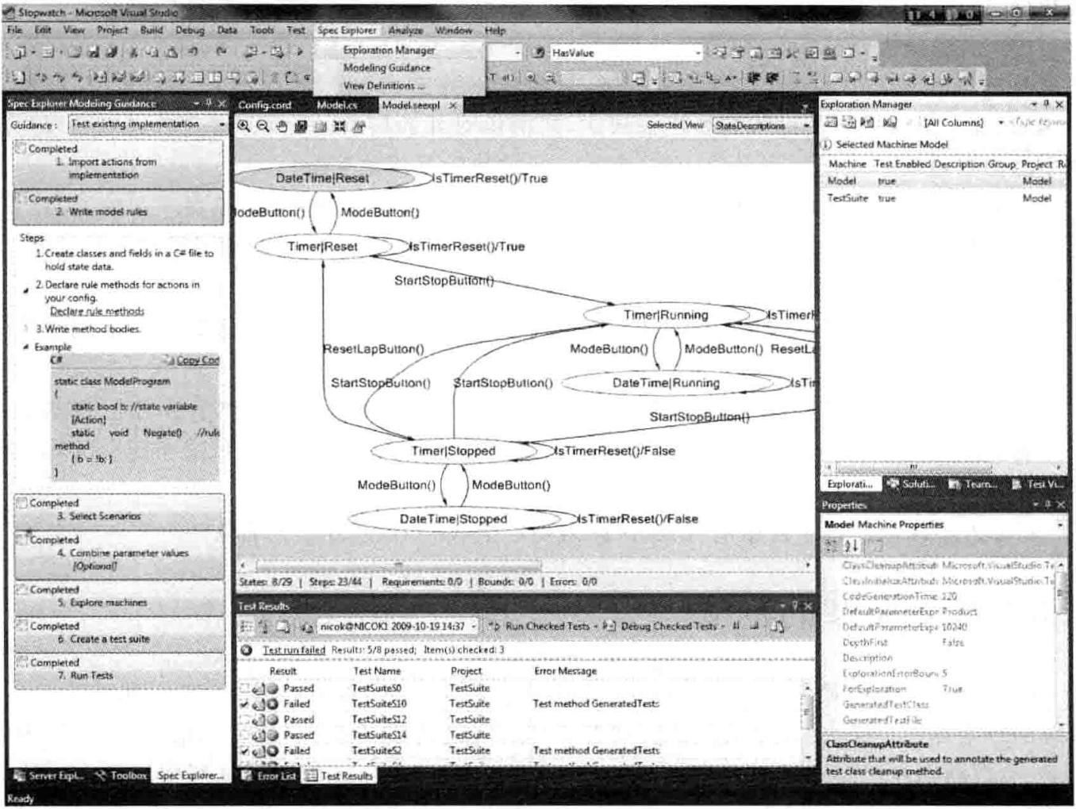The image size is (1076, 809).
Task: Click the Cut scissors toolbar icon
Action: pos(133,52)
